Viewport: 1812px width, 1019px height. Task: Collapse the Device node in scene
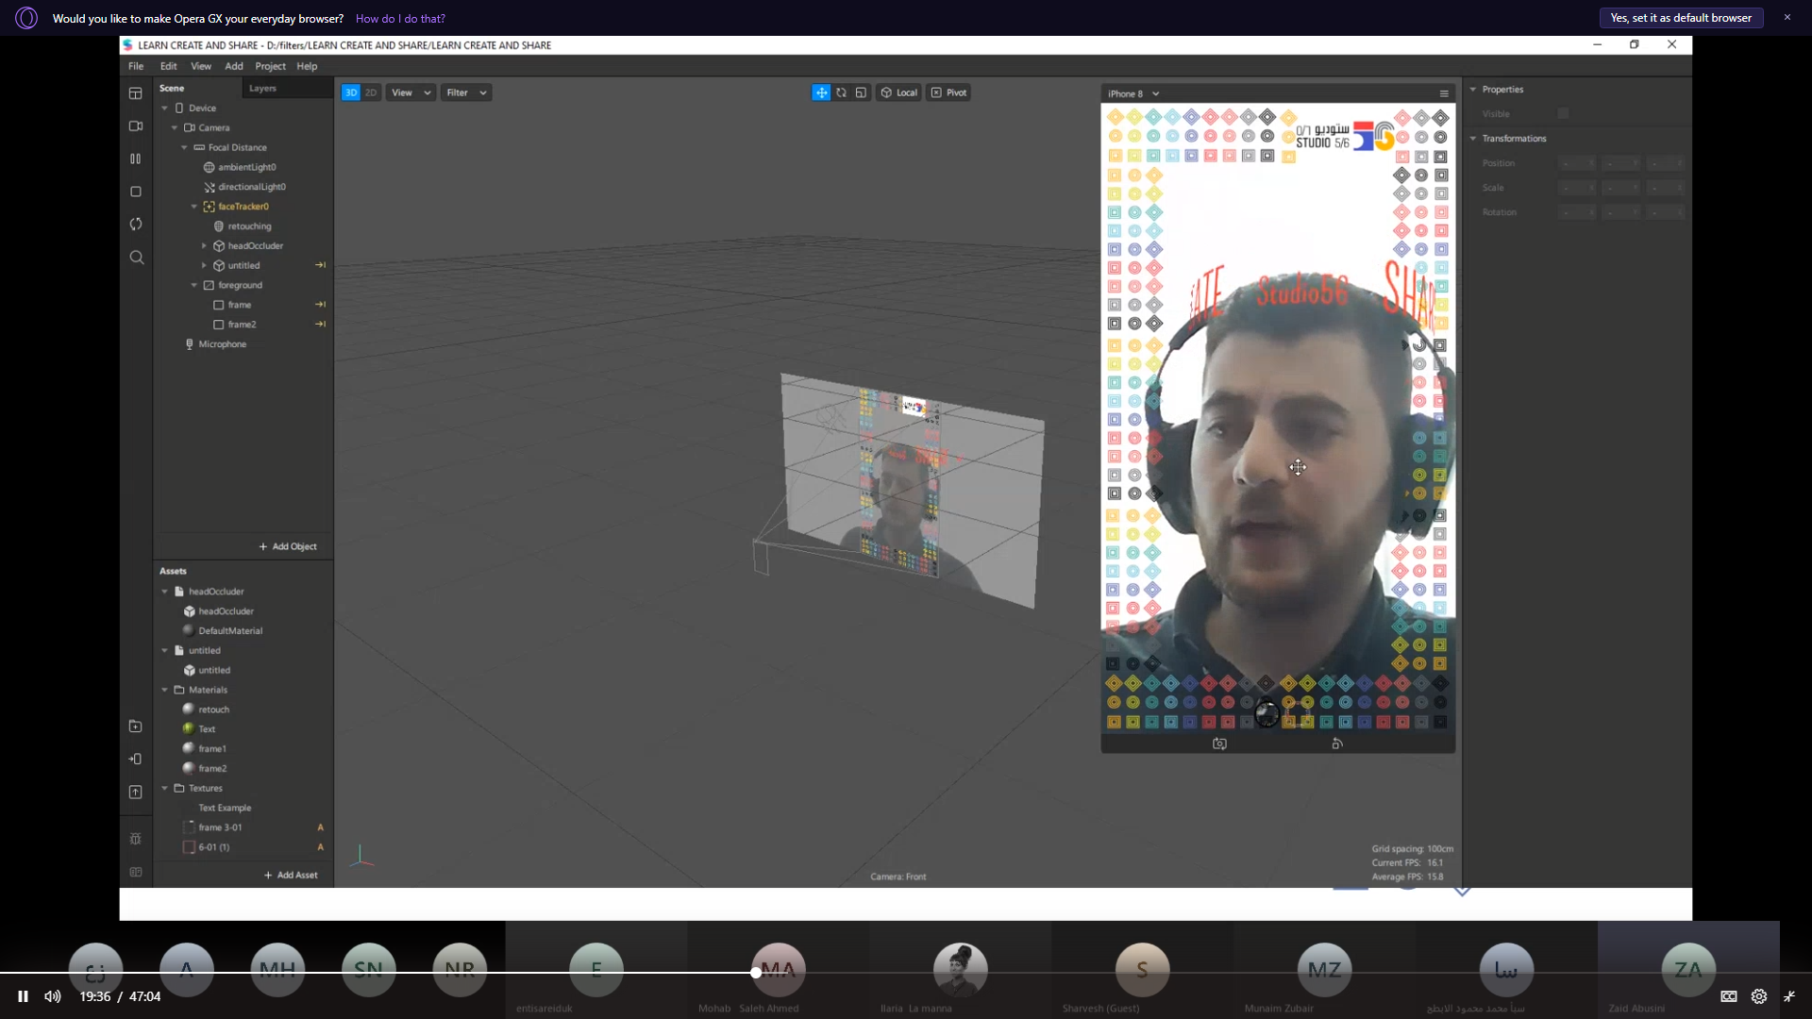(164, 109)
